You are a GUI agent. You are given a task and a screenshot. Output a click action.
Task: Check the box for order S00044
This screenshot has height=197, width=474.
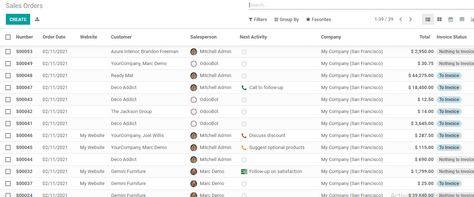[8, 160]
